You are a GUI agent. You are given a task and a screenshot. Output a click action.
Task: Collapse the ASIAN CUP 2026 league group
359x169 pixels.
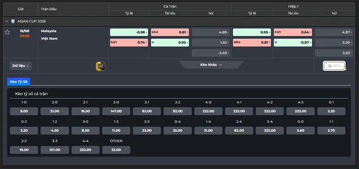click(x=7, y=21)
